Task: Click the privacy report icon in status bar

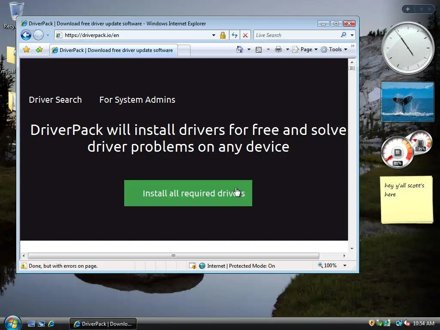Action: [x=192, y=266]
